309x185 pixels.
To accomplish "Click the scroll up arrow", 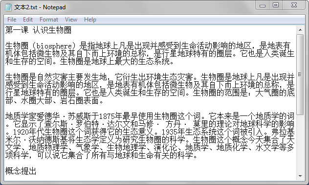I will [300, 30].
